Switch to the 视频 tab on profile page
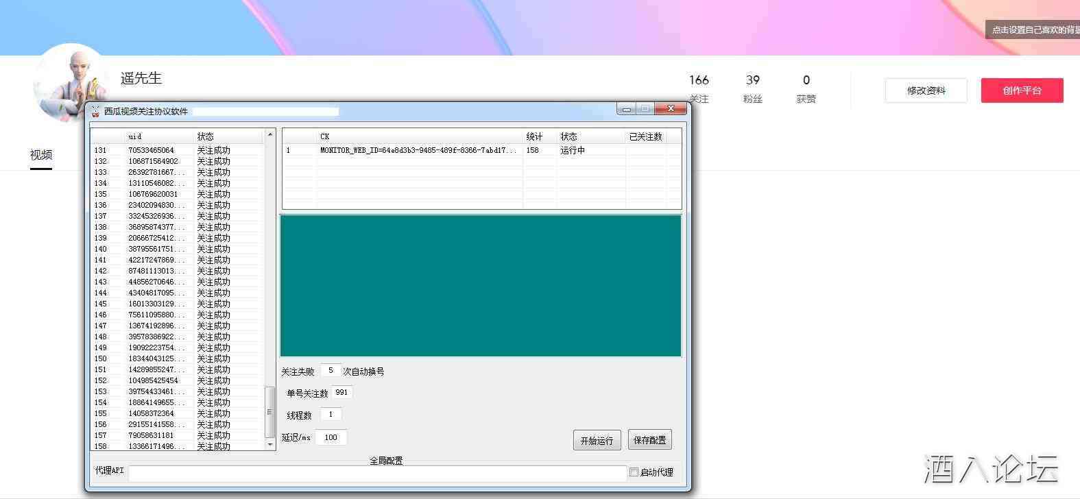Viewport: 1080px width, 499px height. (41, 155)
